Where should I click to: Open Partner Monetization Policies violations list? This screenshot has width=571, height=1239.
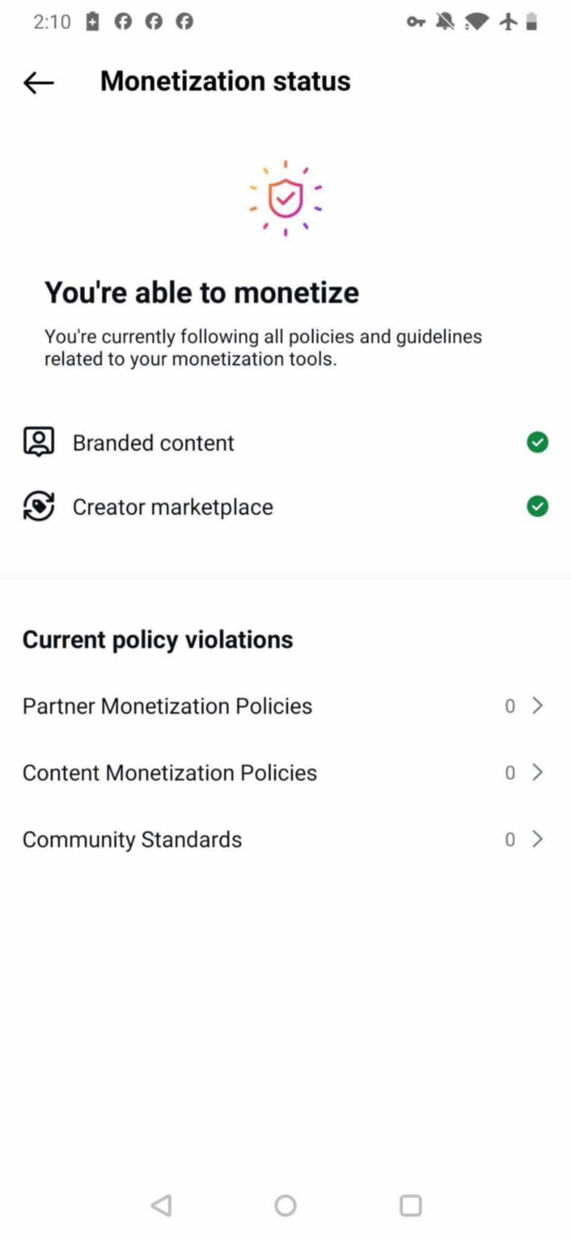[285, 705]
